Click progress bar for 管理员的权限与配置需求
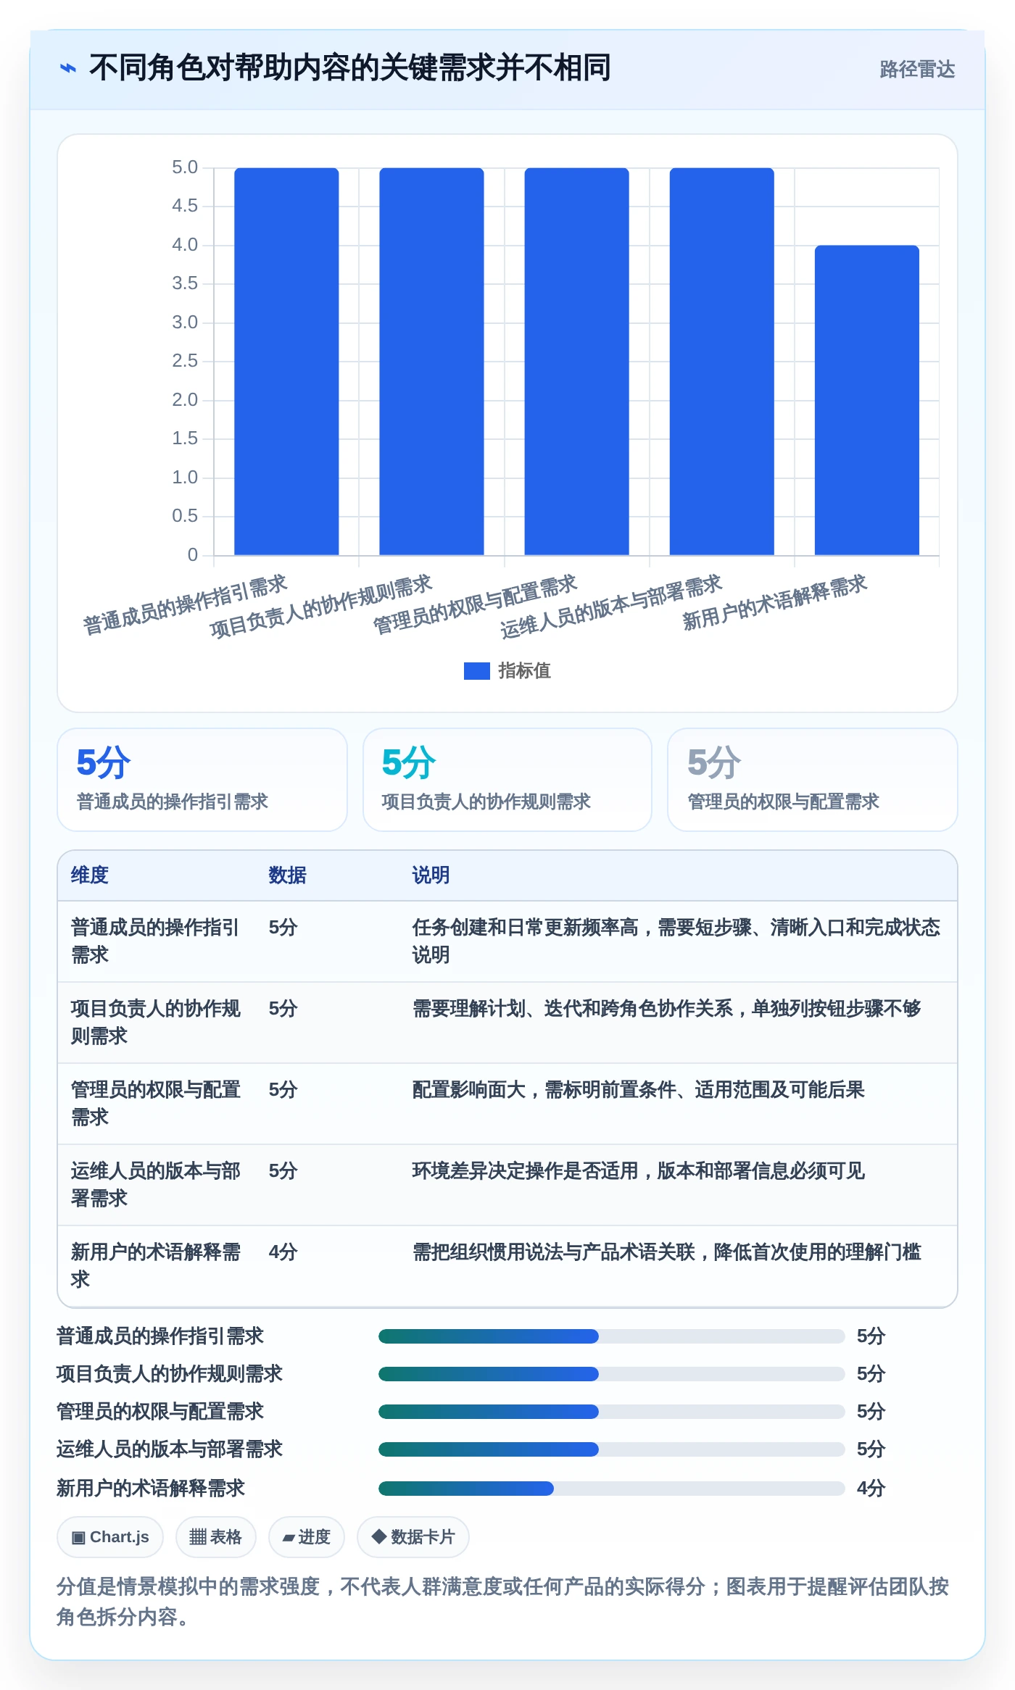The width and height of the screenshot is (1015, 1690). click(611, 1412)
